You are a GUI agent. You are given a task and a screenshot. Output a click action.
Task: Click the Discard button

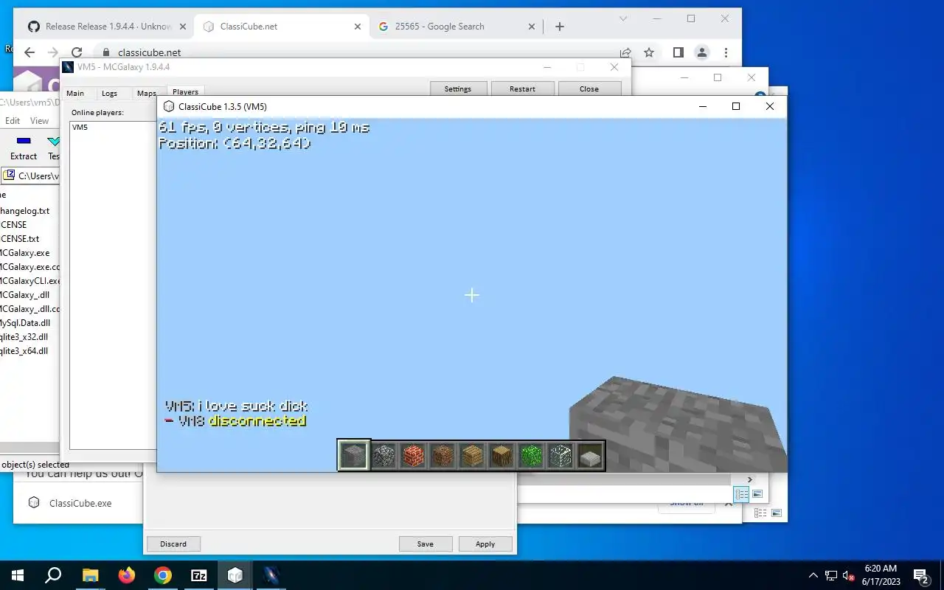pyautogui.click(x=173, y=544)
